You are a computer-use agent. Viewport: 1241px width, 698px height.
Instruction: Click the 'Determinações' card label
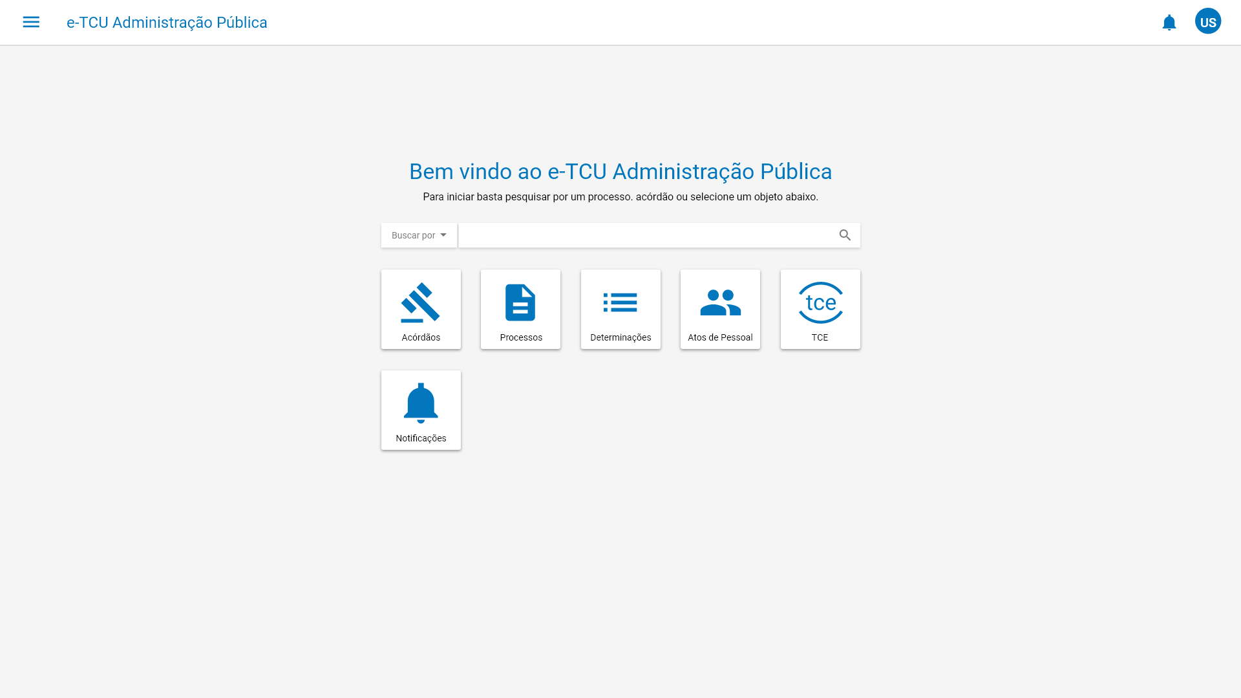click(620, 337)
